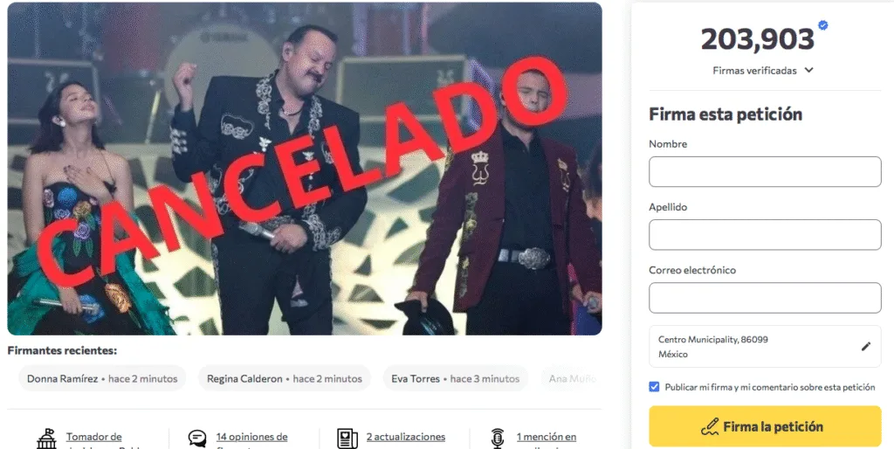
Task: Uncheck Publicar mi firma y mi comentario
Action: [654, 387]
